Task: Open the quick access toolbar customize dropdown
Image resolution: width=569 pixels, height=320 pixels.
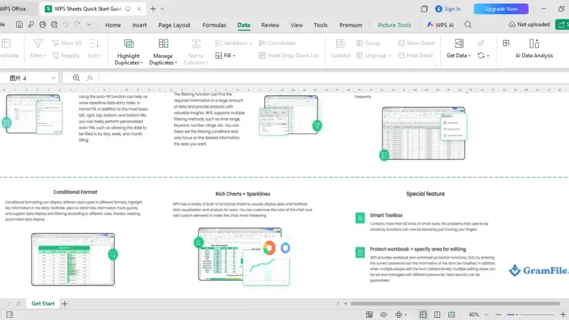Action: tap(89, 24)
